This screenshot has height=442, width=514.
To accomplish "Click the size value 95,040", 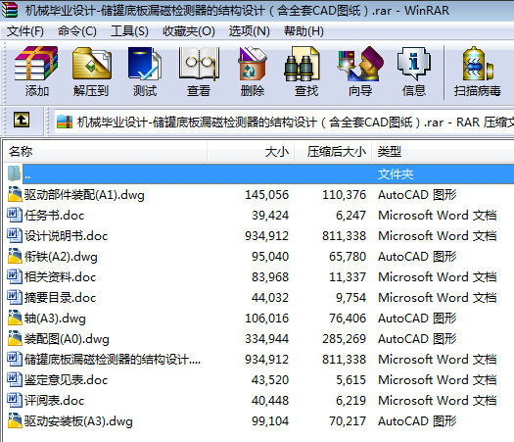I will [x=270, y=256].
